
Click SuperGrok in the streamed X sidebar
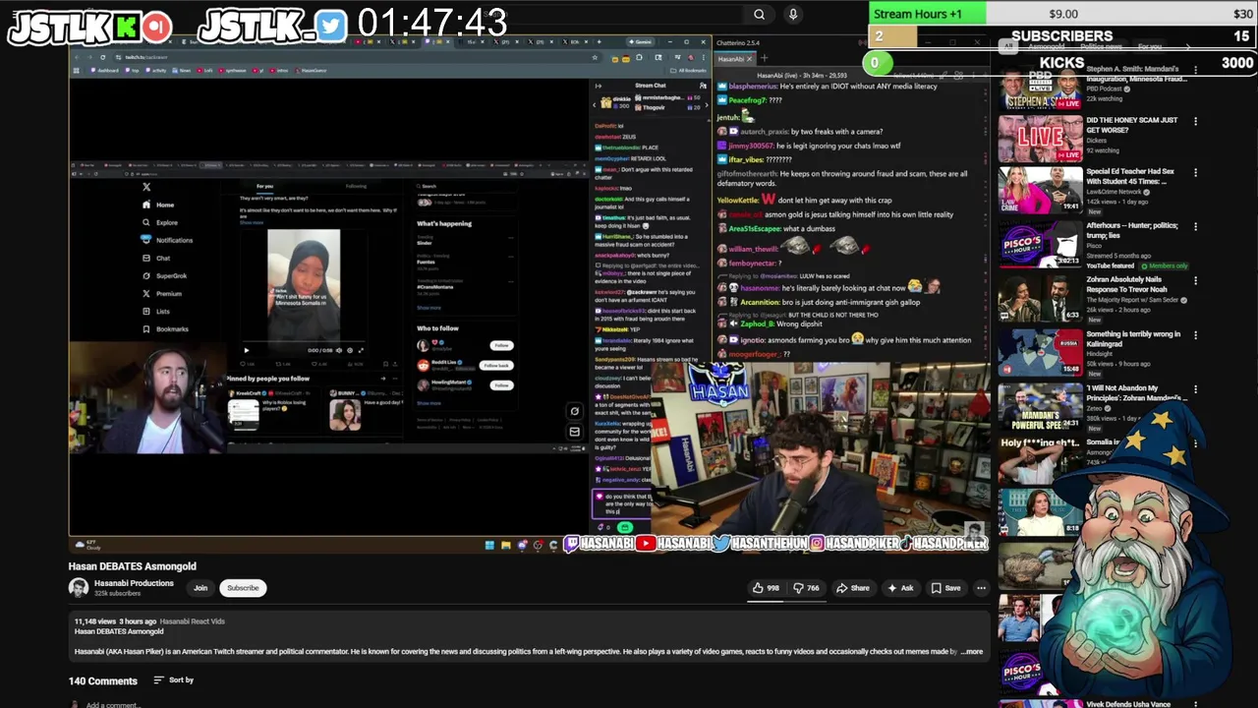coord(164,275)
